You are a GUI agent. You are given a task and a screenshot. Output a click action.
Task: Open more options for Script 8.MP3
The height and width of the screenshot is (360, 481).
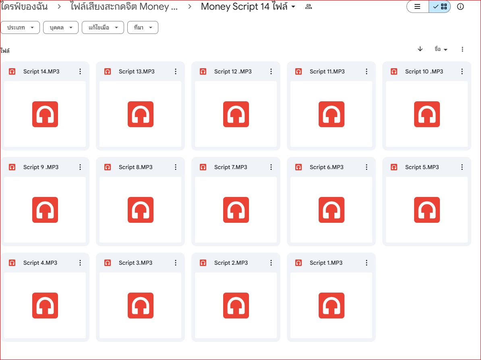176,167
